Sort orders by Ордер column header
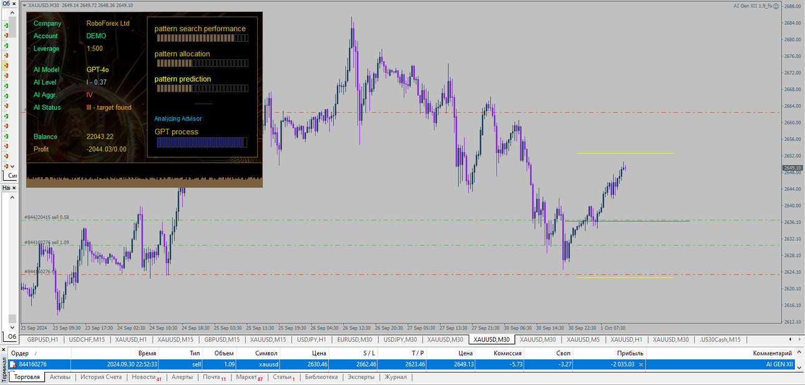The width and height of the screenshot is (805, 385). point(39,353)
